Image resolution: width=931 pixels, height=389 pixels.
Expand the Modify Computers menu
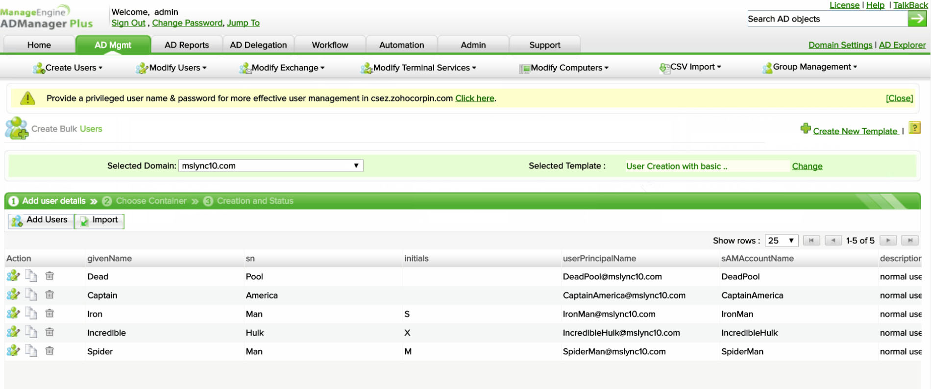pos(563,68)
